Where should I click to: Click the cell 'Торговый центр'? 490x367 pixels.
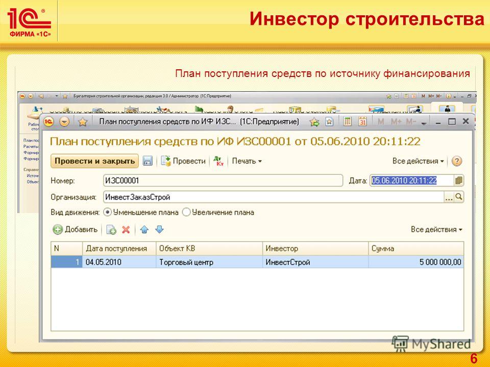(x=209, y=262)
